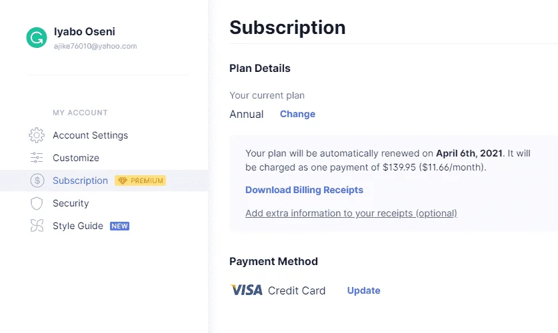Click the green Grammarly logo avatar
558x333 pixels.
point(37,38)
